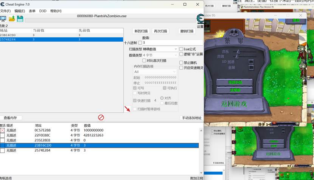Select the 对齐 alignment radio button
Viewport: 314px width, 180px height.
tap(162, 98)
